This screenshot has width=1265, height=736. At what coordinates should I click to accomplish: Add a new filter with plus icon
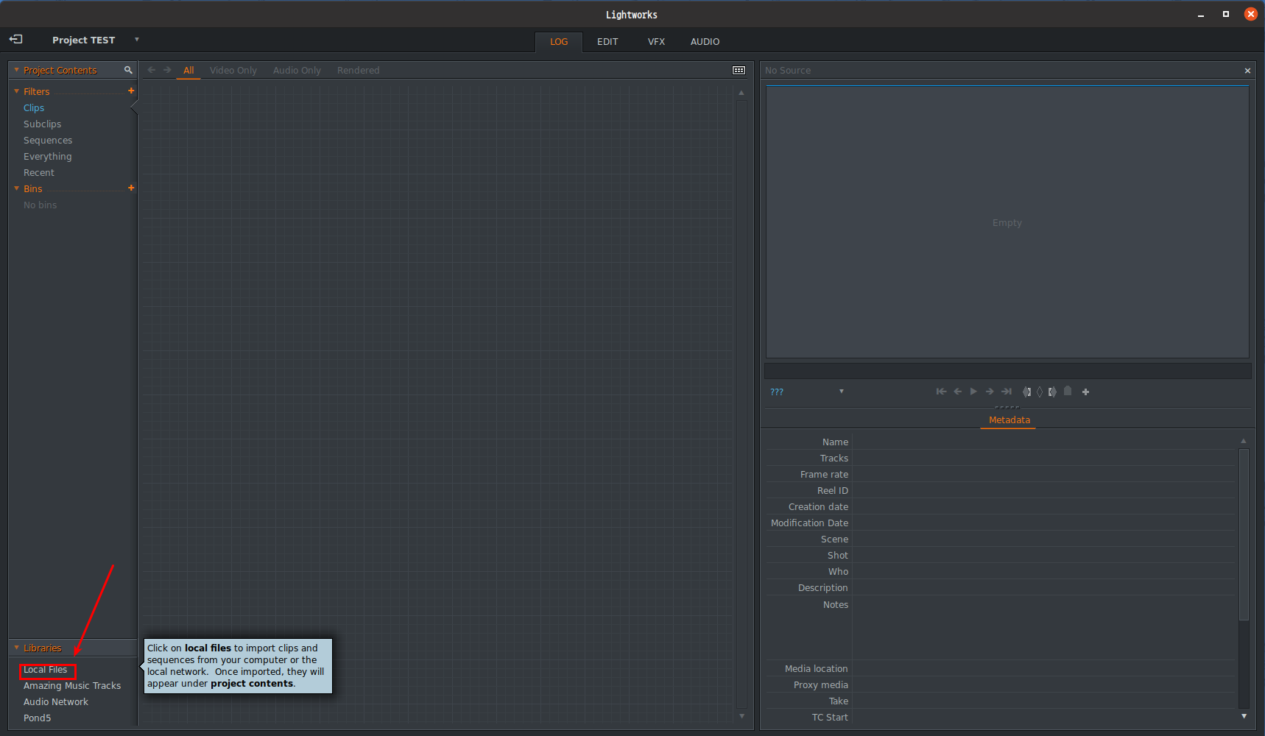pyautogui.click(x=131, y=91)
